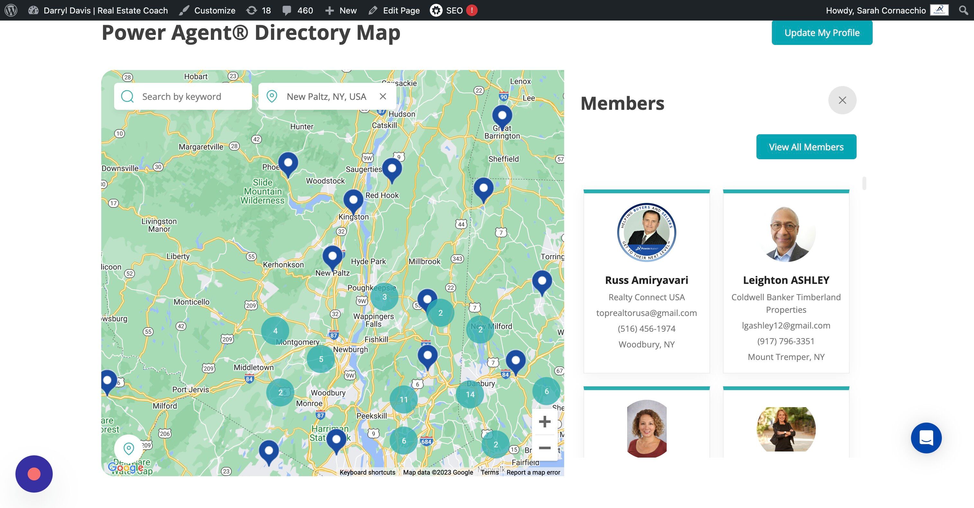Click the map zoom in plus button

click(x=545, y=422)
